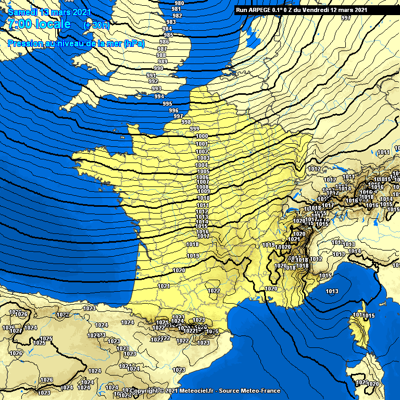Image resolution: width=400 pixels, height=400 pixels.
Task: Click the "Samedi 13 mars 2021" date text
Action: pyautogui.click(x=49, y=12)
